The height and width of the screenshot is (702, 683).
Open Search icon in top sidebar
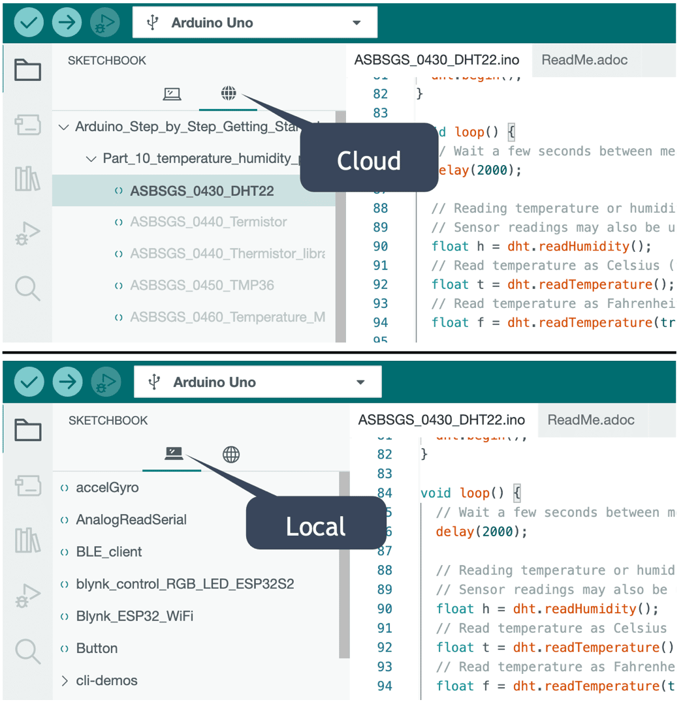pos(27,288)
